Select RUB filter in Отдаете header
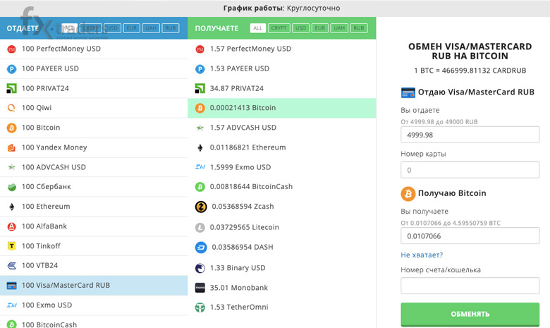550x328 pixels. point(171,28)
